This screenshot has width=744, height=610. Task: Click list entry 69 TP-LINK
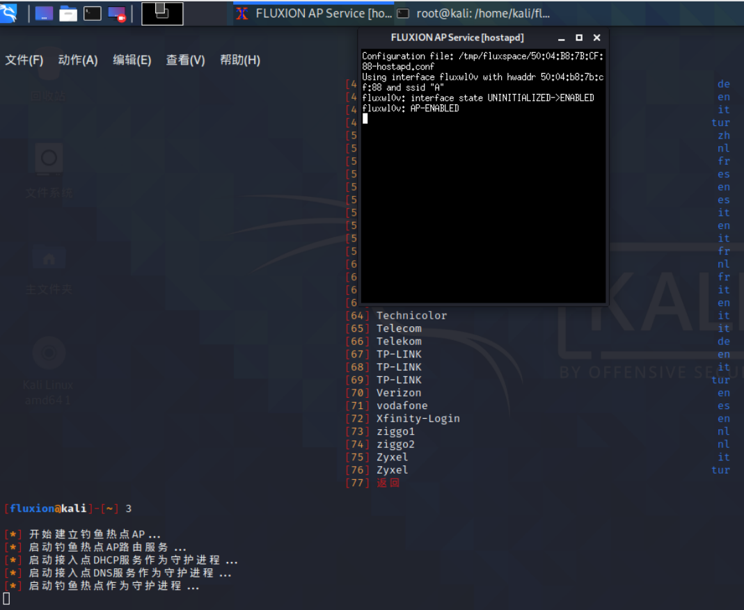pos(383,380)
